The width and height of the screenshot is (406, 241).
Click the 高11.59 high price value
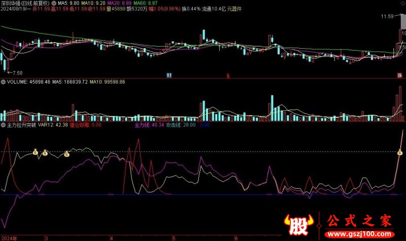click(60, 9)
